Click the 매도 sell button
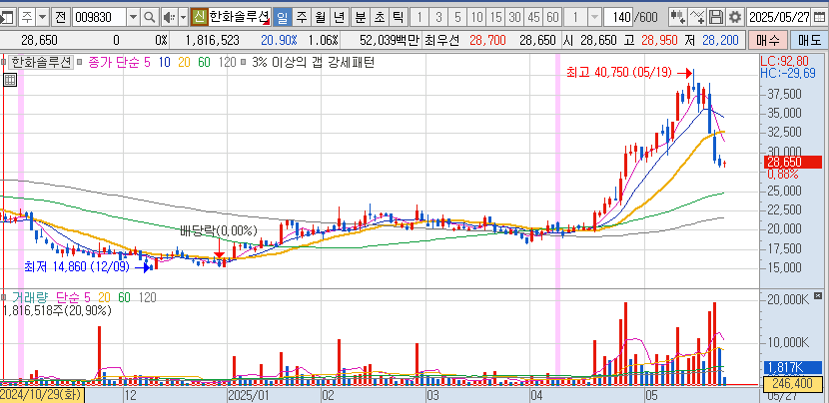 click(808, 41)
